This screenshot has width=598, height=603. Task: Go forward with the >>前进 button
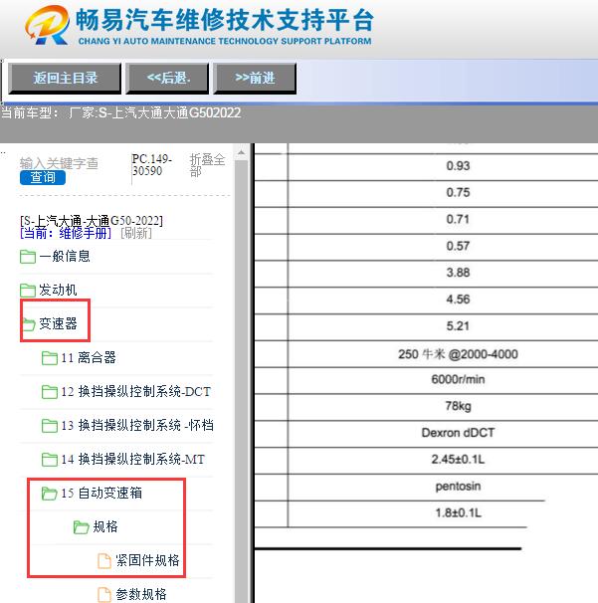point(255,78)
